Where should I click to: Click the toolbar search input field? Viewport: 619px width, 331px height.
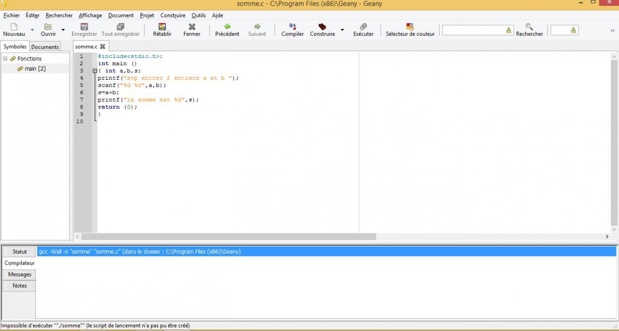pyautogui.click(x=473, y=30)
